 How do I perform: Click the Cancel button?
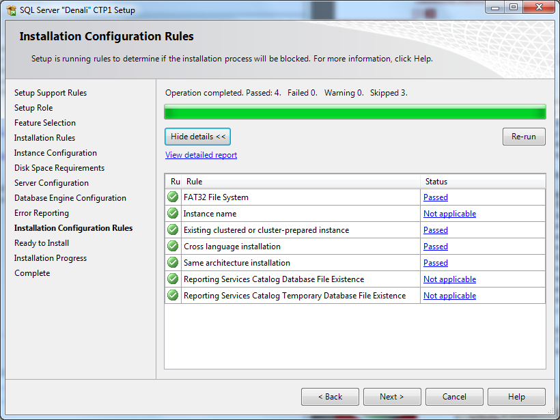(454, 397)
